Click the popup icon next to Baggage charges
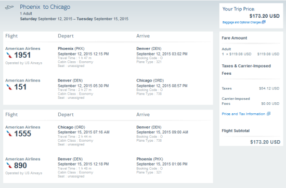The image size is (286, 188). coord(264,22)
